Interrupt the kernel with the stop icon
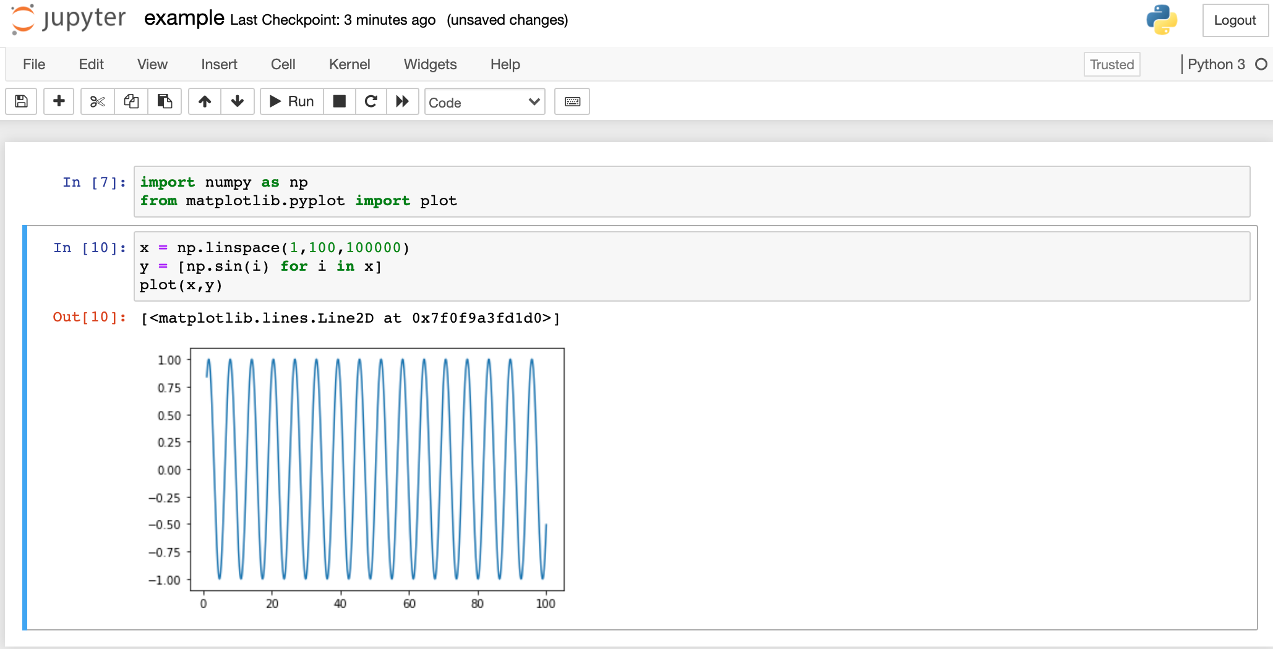Viewport: 1273px width, 649px height. (x=340, y=101)
